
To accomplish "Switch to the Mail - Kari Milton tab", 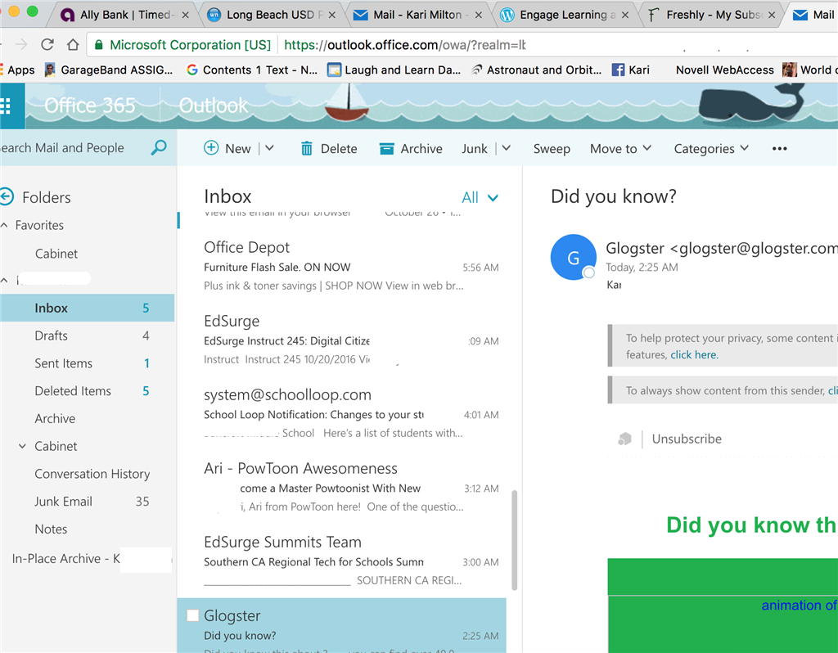I will point(417,15).
